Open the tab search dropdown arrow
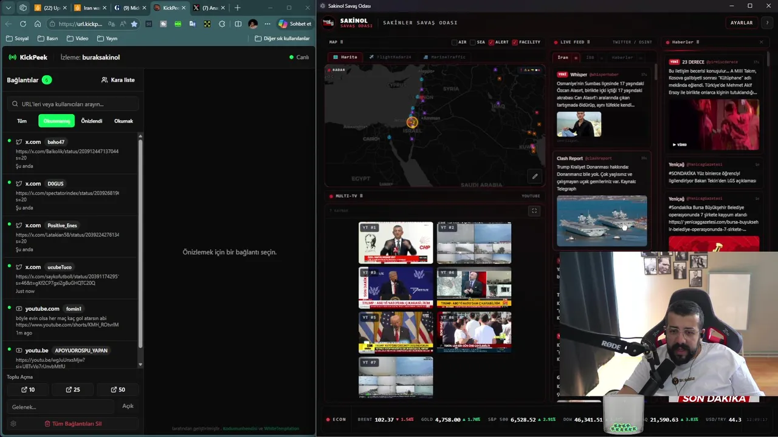Image resolution: width=778 pixels, height=437 pixels. [9, 8]
